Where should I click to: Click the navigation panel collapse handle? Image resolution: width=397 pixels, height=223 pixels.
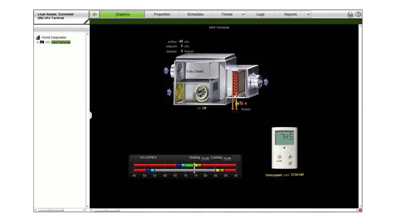pyautogui.click(x=90, y=115)
